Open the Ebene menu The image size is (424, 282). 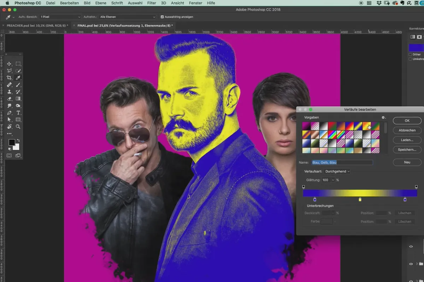point(101,3)
